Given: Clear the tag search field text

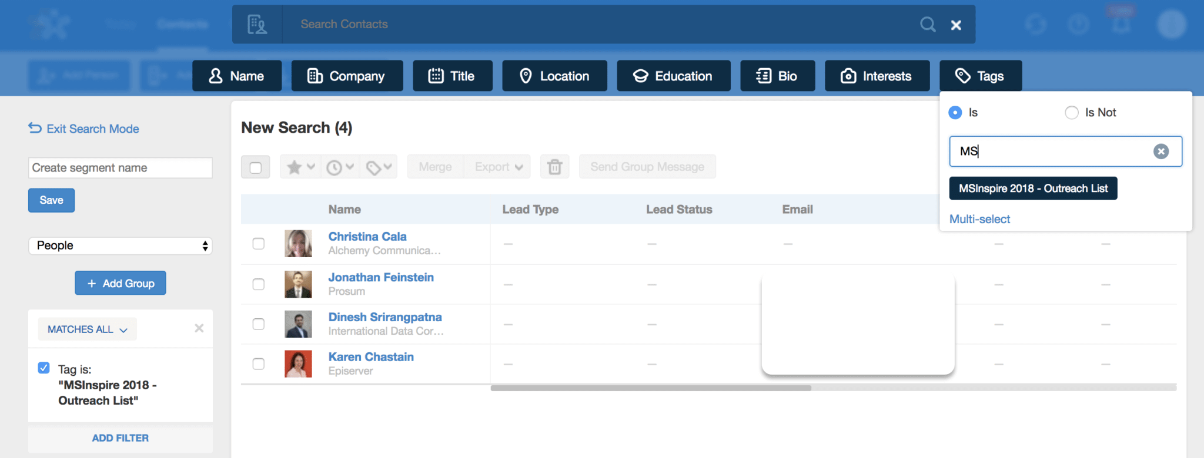Looking at the screenshot, I should (x=1160, y=151).
